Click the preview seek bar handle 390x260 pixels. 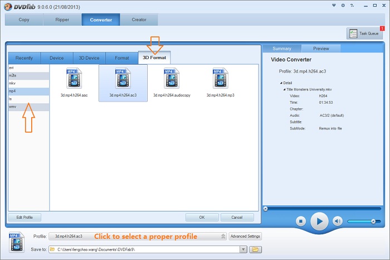265,209
